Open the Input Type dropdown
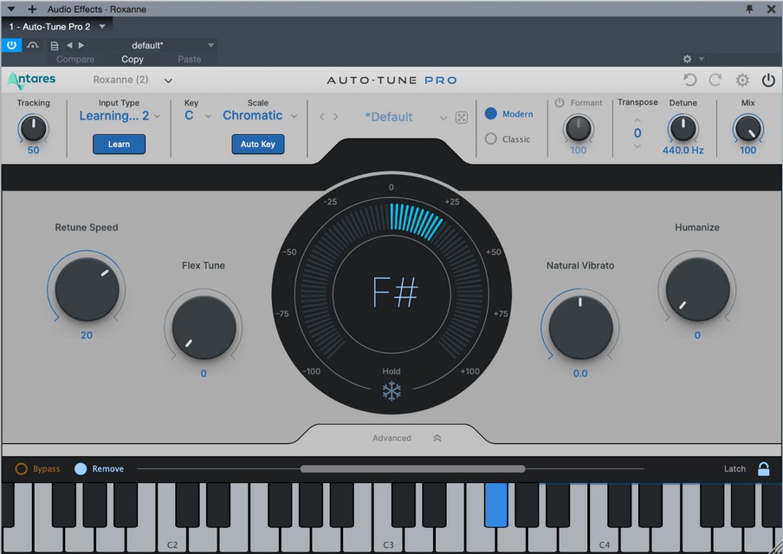The image size is (783, 554). (120, 116)
